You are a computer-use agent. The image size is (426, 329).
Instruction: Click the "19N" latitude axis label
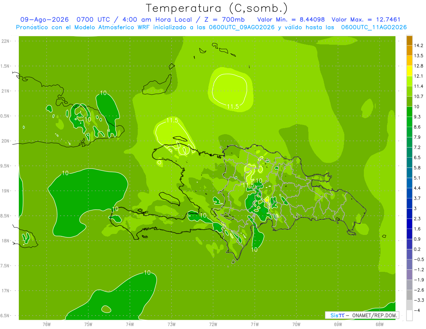(5, 191)
